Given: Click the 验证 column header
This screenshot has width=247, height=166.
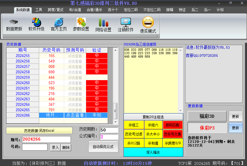Looking at the screenshot, I should (x=97, y=50).
